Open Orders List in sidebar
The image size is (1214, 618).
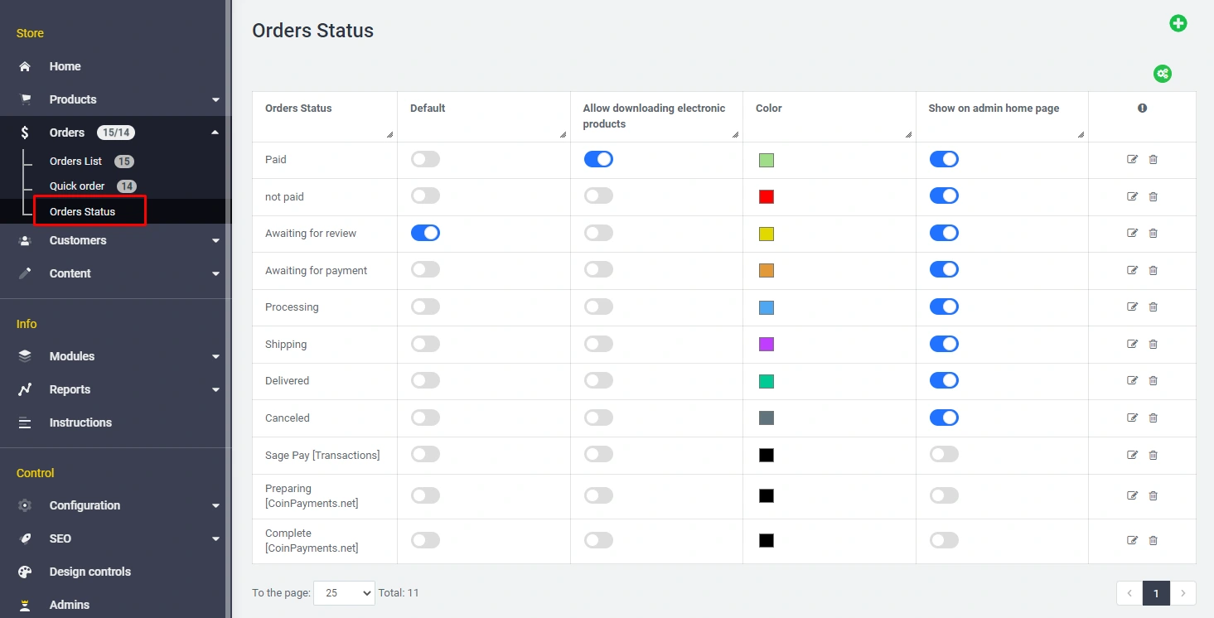point(75,162)
